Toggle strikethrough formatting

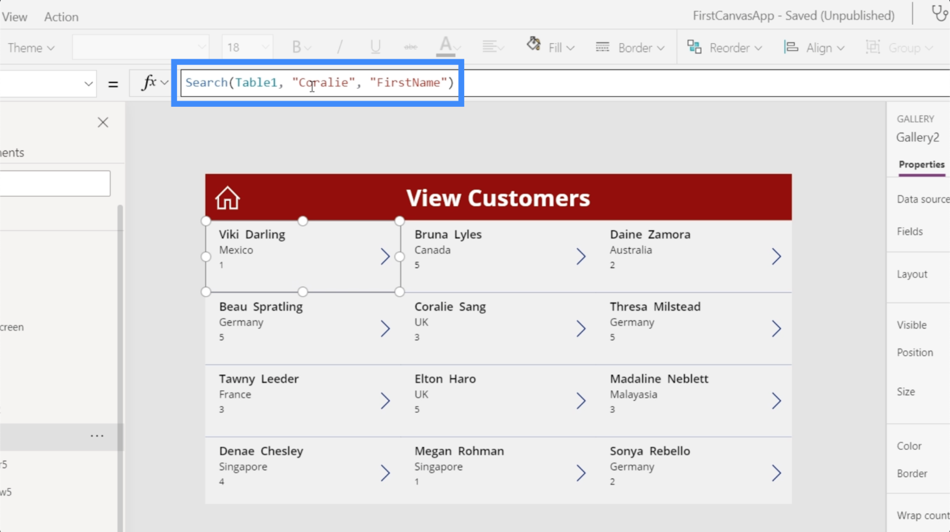411,47
